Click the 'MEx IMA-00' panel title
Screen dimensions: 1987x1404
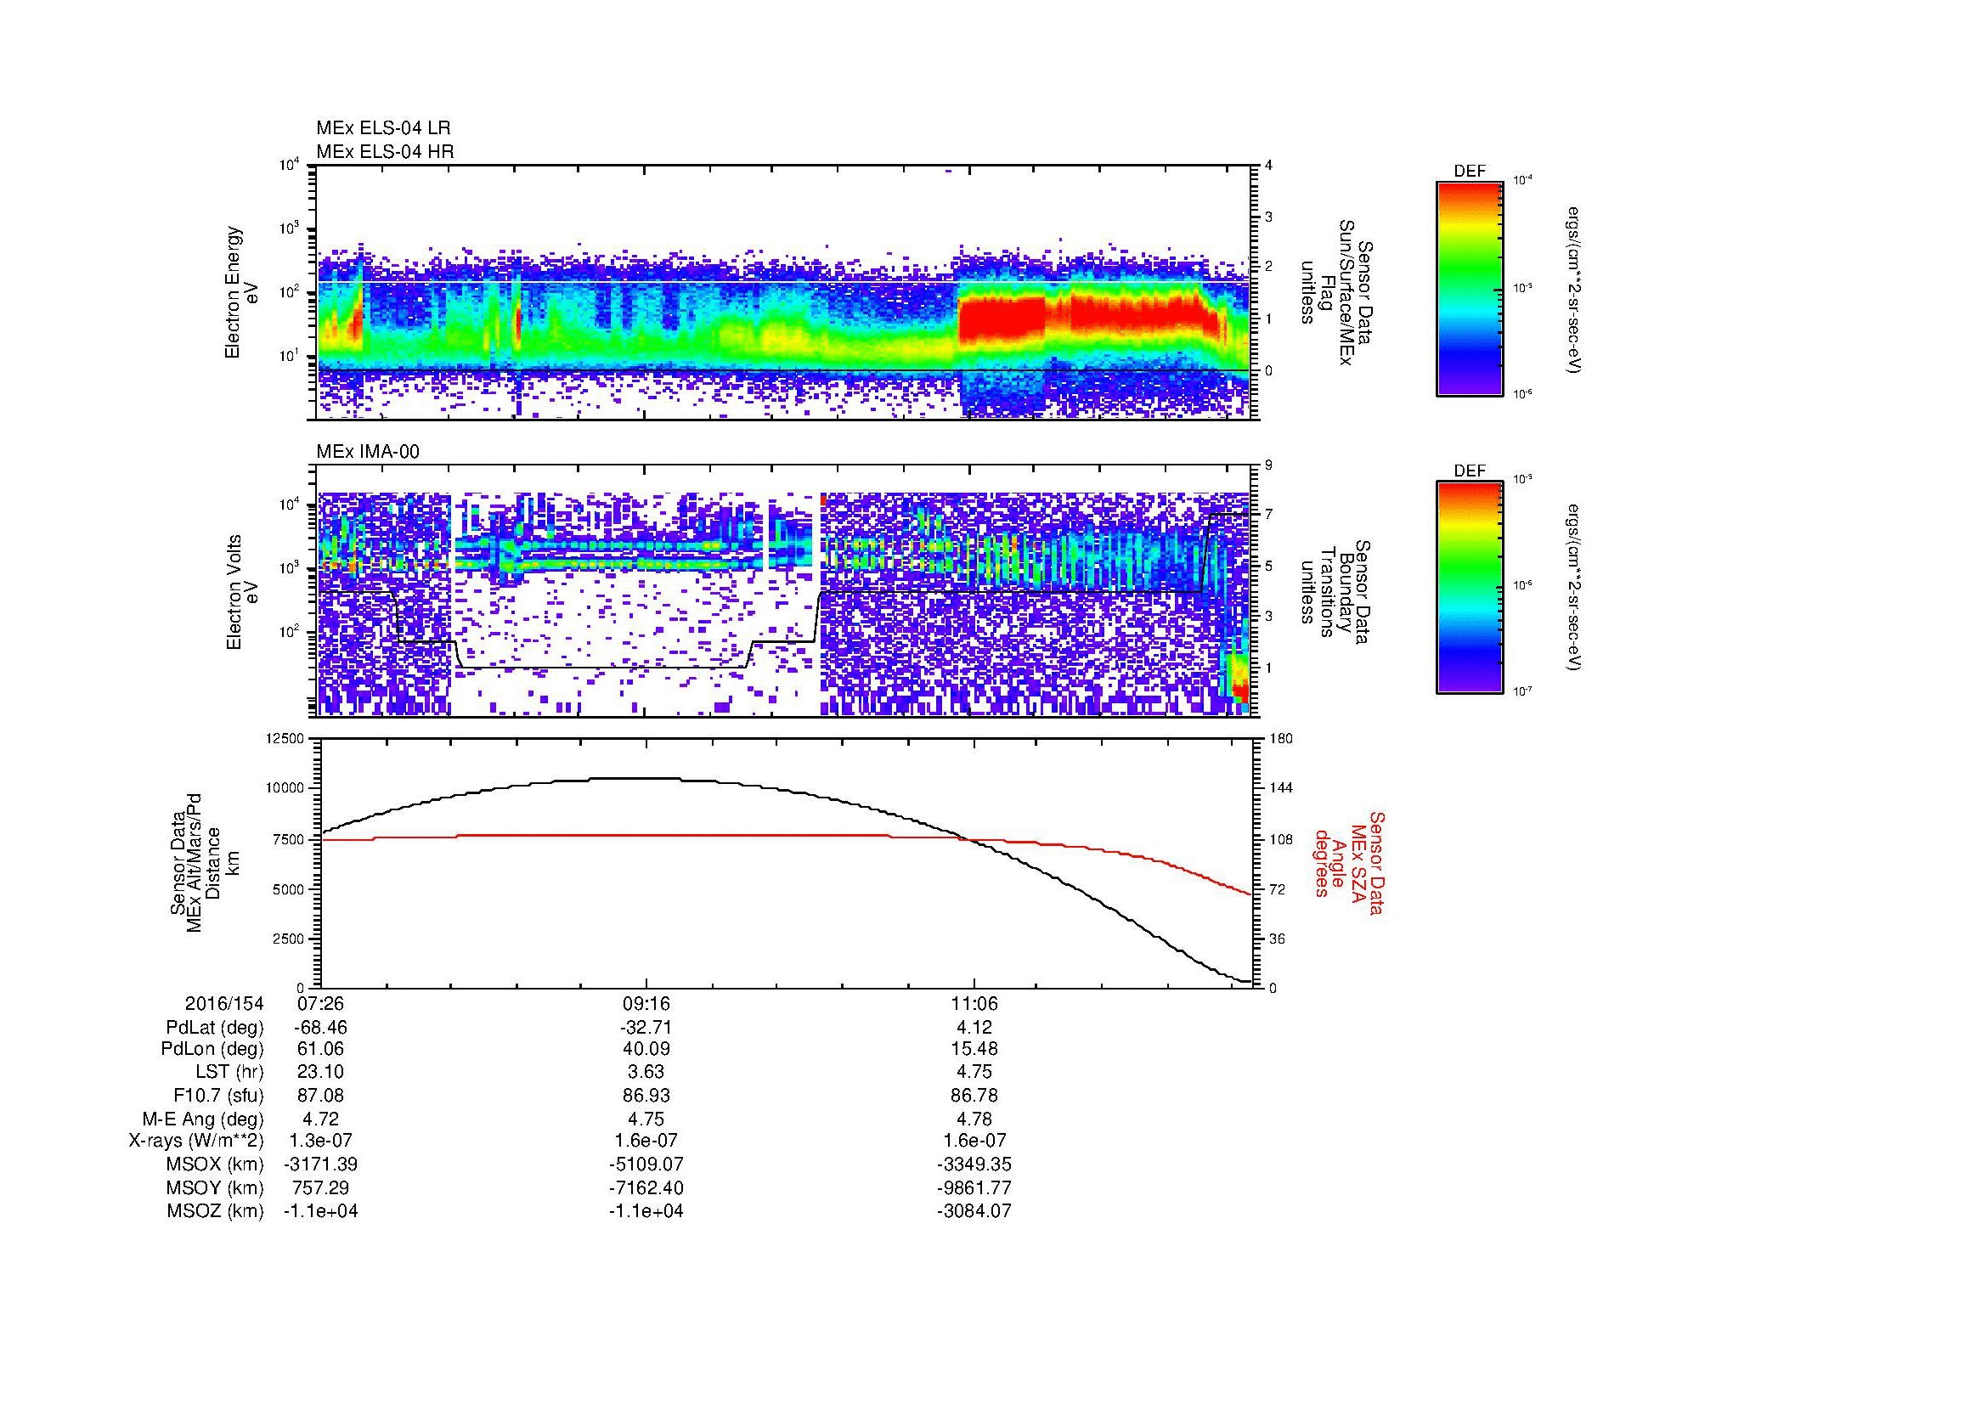(x=368, y=452)
